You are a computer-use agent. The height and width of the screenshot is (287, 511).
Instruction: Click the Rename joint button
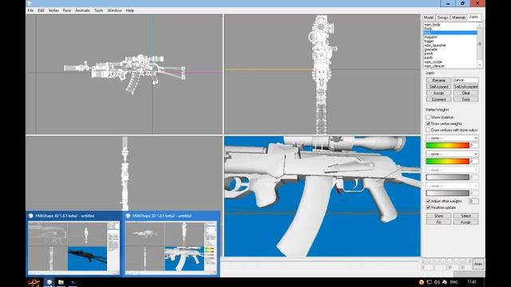coord(438,80)
